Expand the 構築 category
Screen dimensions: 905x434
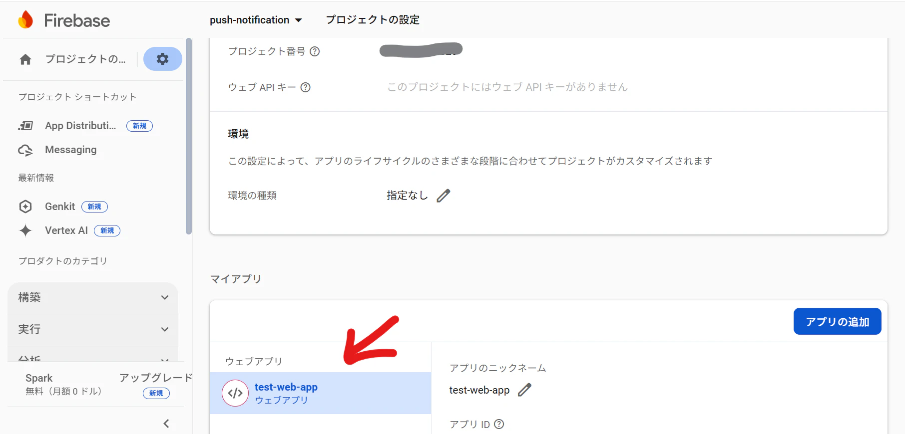[x=93, y=297]
